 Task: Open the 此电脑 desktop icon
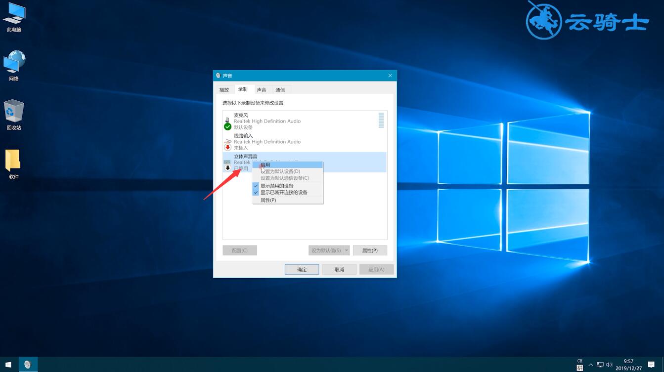click(14, 17)
